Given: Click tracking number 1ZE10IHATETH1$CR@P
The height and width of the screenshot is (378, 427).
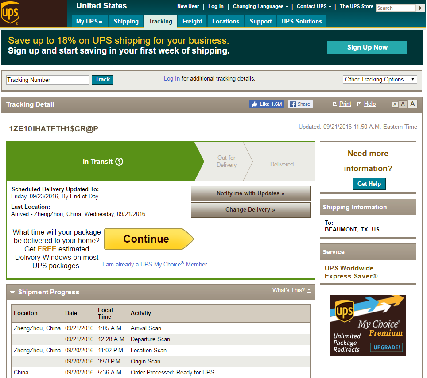Looking at the screenshot, I should [x=53, y=129].
